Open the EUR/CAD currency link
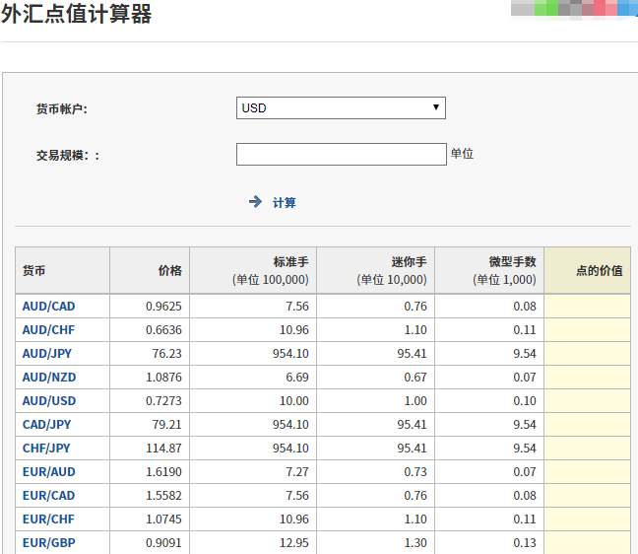Viewport: 638px width, 554px height. point(49,495)
